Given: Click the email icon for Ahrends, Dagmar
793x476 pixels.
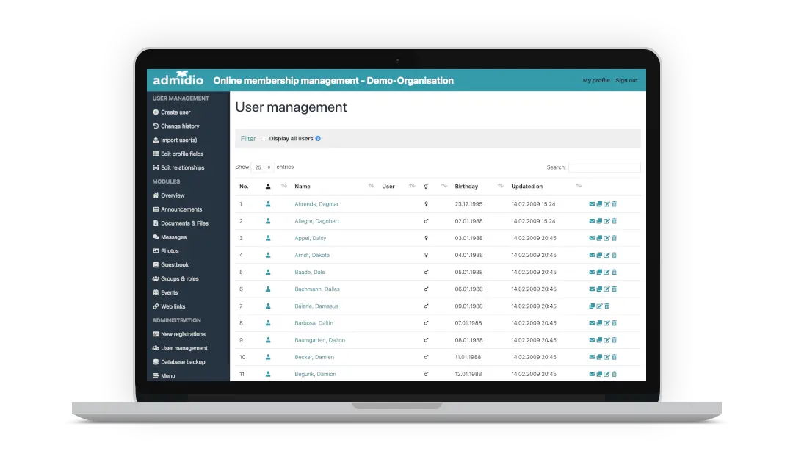Looking at the screenshot, I should pos(592,204).
